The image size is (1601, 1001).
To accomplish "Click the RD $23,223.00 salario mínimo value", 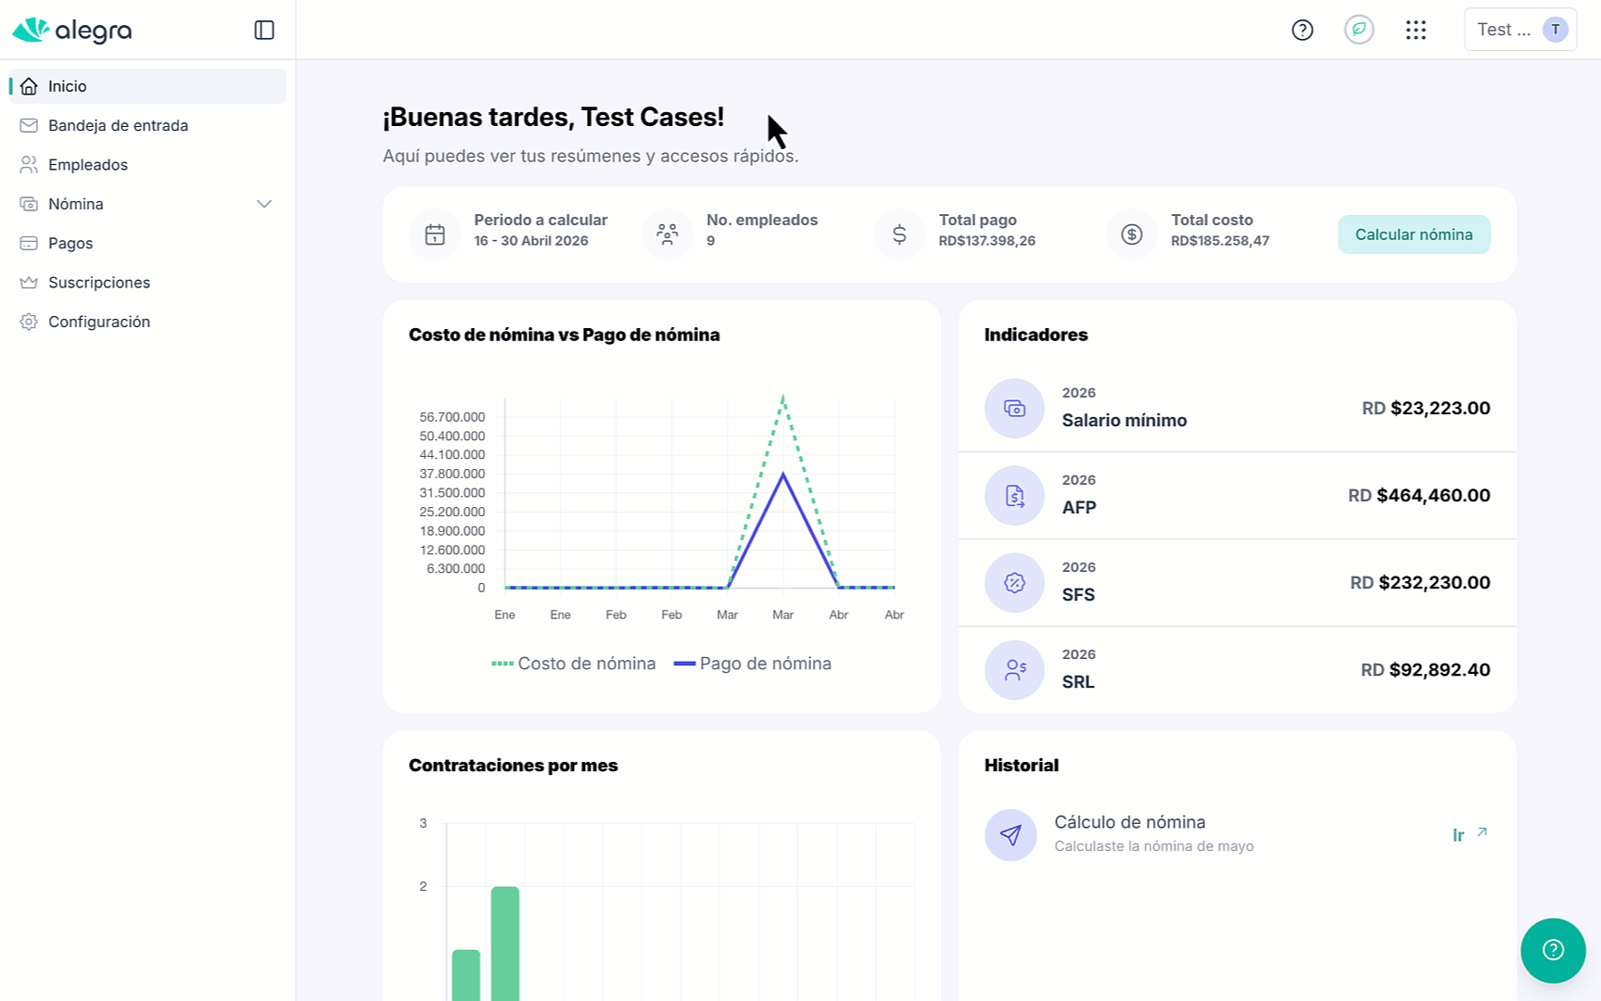I will pos(1426,409).
